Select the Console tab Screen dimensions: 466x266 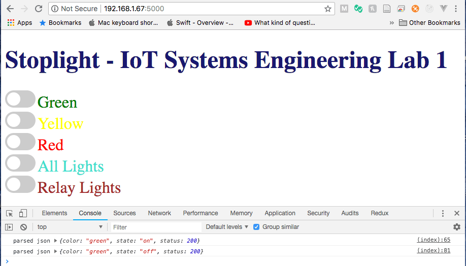click(x=90, y=213)
